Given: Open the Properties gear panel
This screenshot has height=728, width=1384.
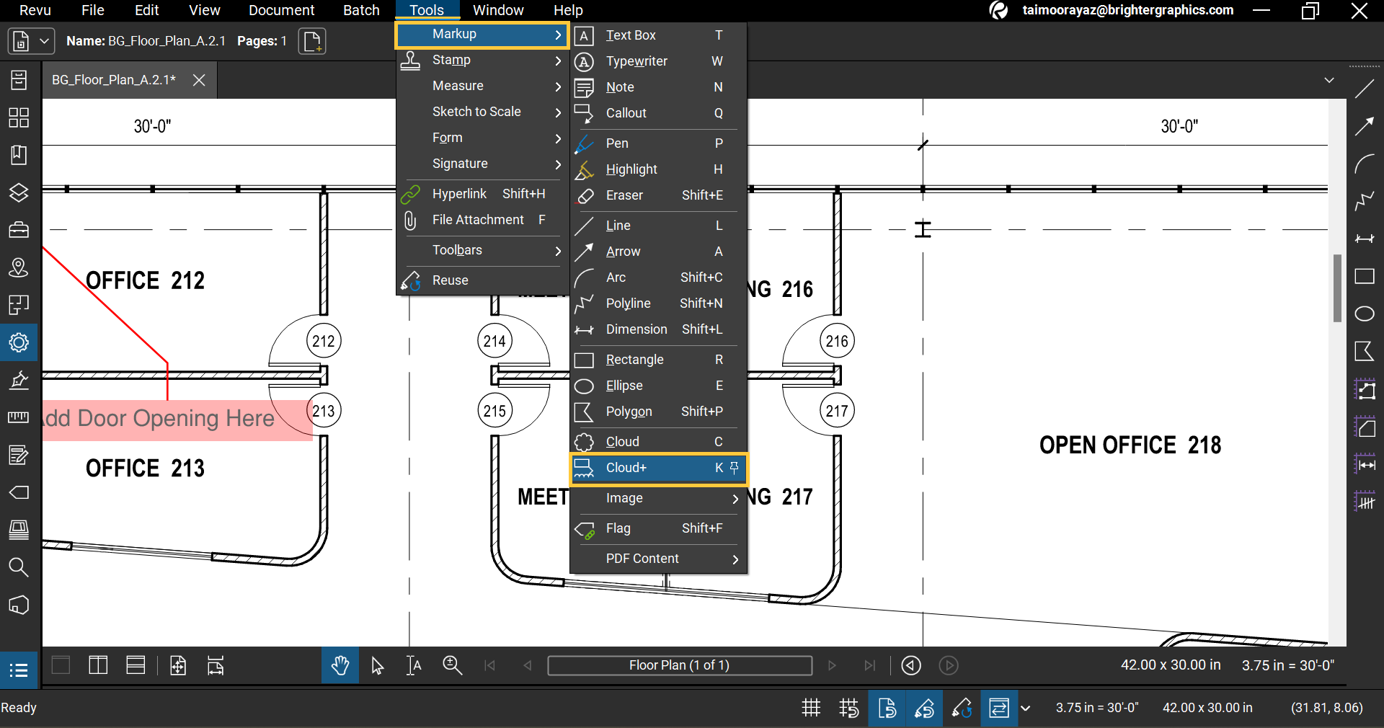Looking at the screenshot, I should 19,342.
